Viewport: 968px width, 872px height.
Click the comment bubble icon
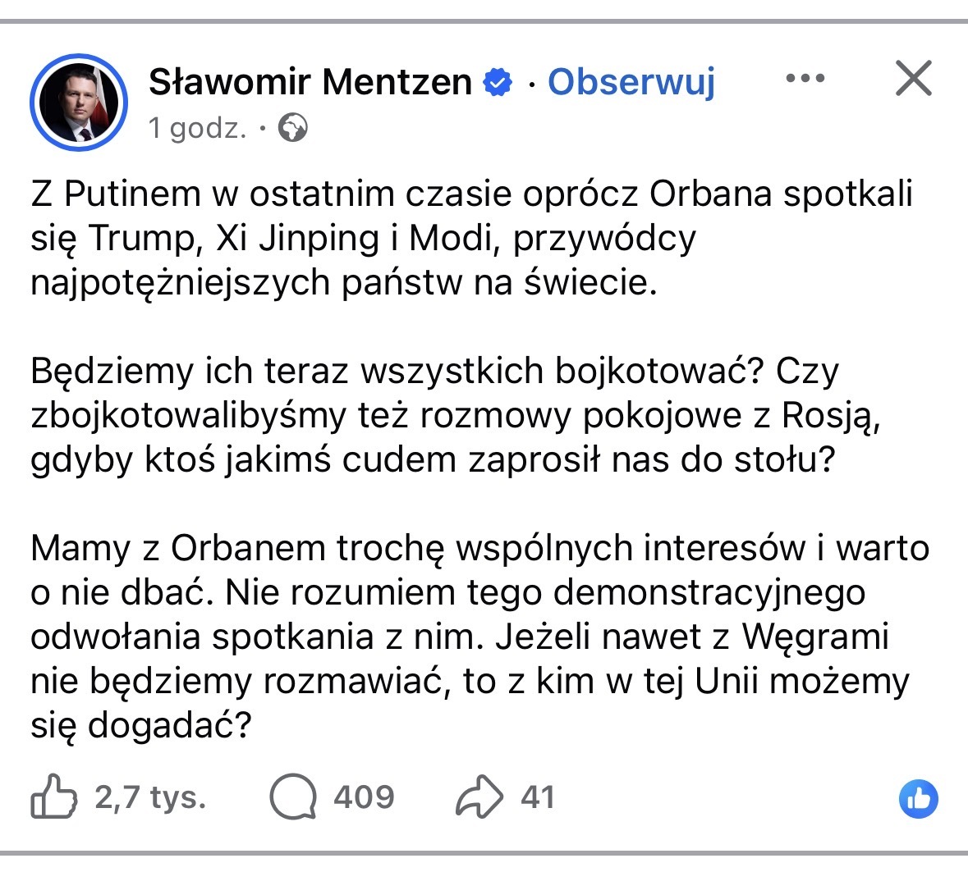click(293, 797)
